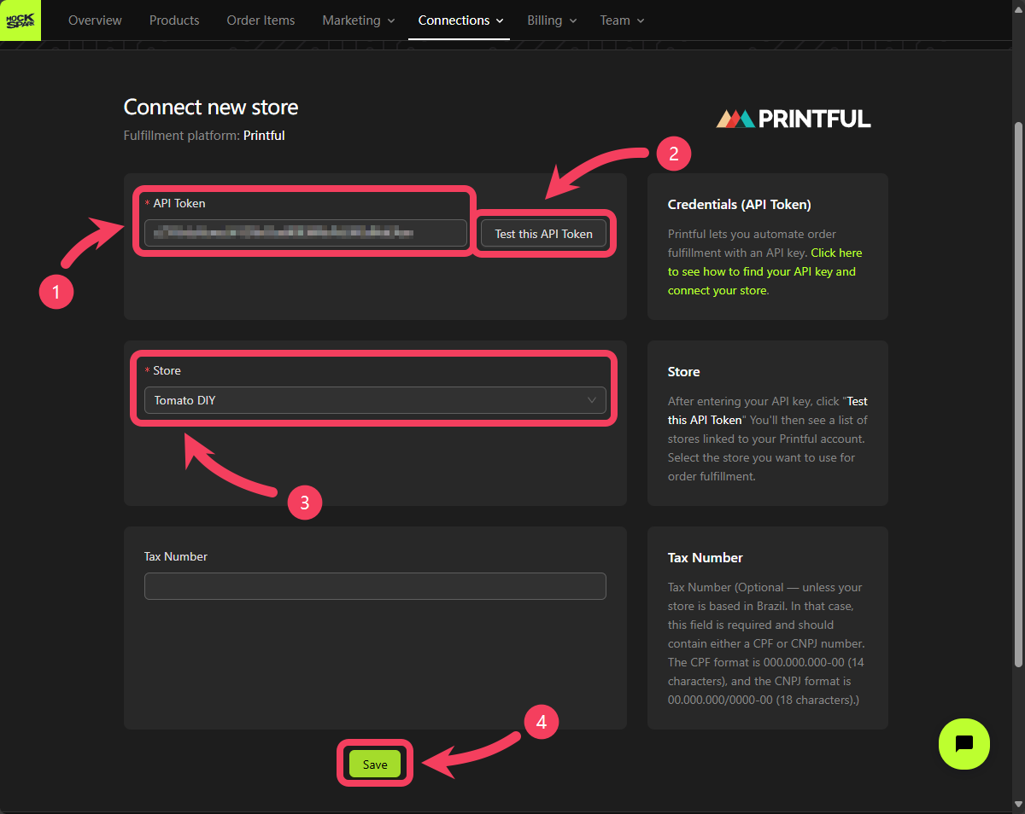
Task: Open the live chat bubble icon
Action: click(963, 744)
